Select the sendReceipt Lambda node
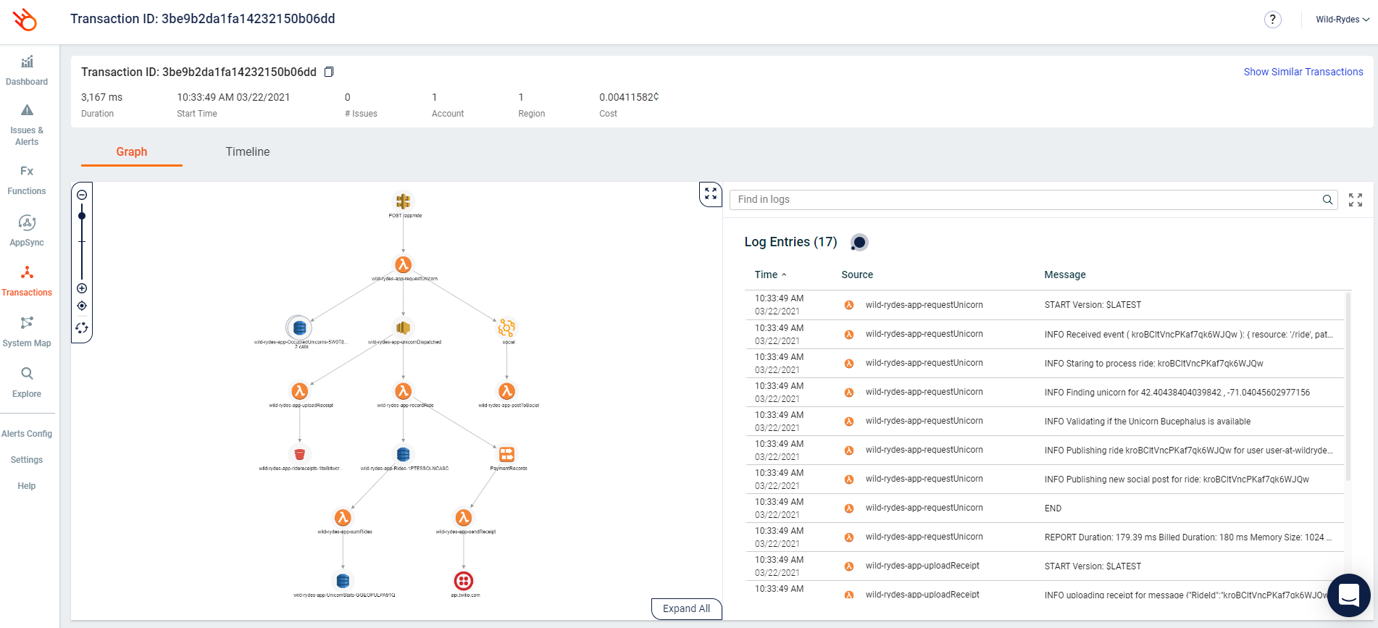1378x628 pixels. tap(464, 518)
